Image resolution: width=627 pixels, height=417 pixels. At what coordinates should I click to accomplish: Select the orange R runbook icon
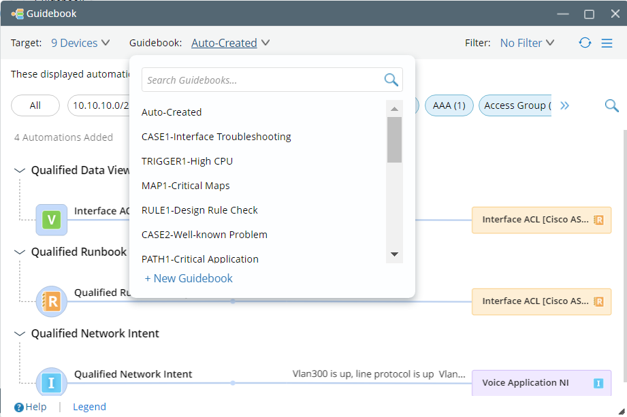point(52,301)
